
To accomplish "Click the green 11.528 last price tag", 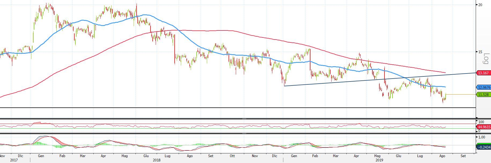I will pyautogui.click(x=483, y=95).
